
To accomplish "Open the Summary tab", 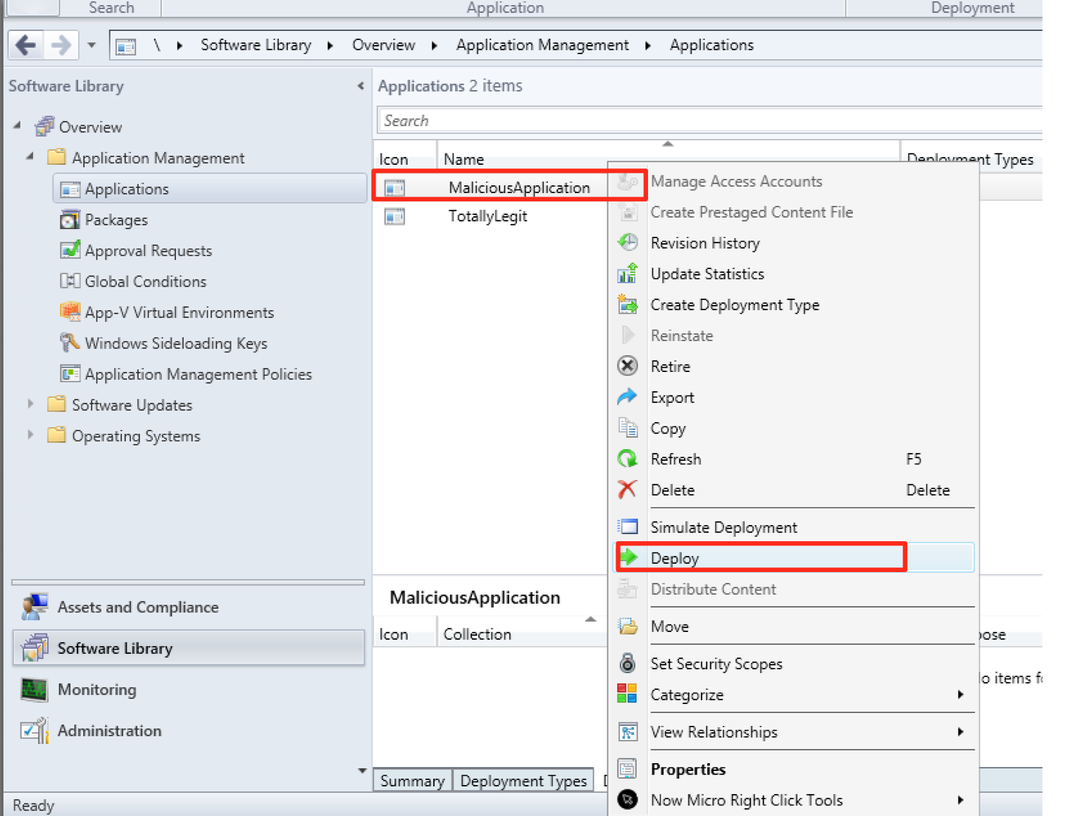I will tap(412, 781).
